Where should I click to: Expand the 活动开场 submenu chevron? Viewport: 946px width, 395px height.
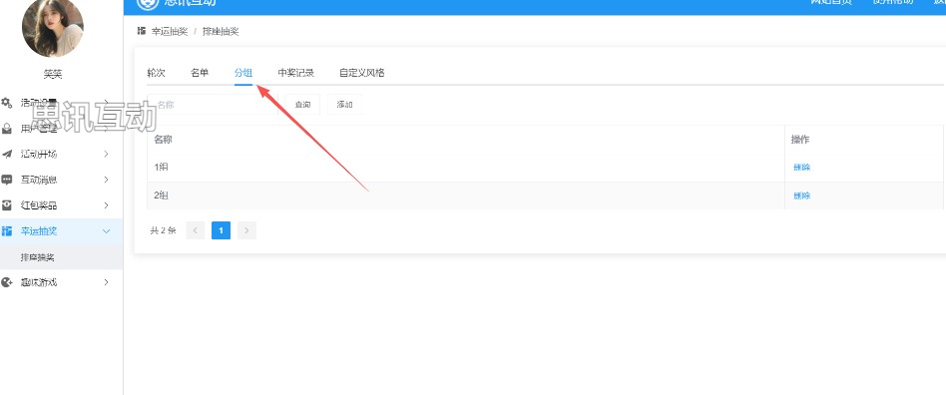106,154
